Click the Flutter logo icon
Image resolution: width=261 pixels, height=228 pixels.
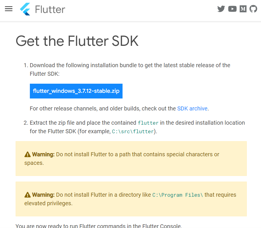pos(25,9)
